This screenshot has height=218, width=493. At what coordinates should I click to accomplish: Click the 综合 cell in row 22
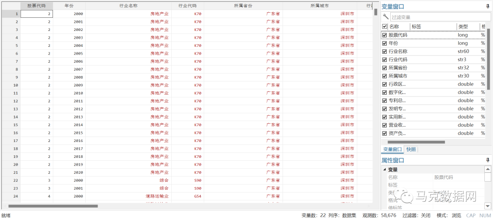pyautogui.click(x=128, y=180)
